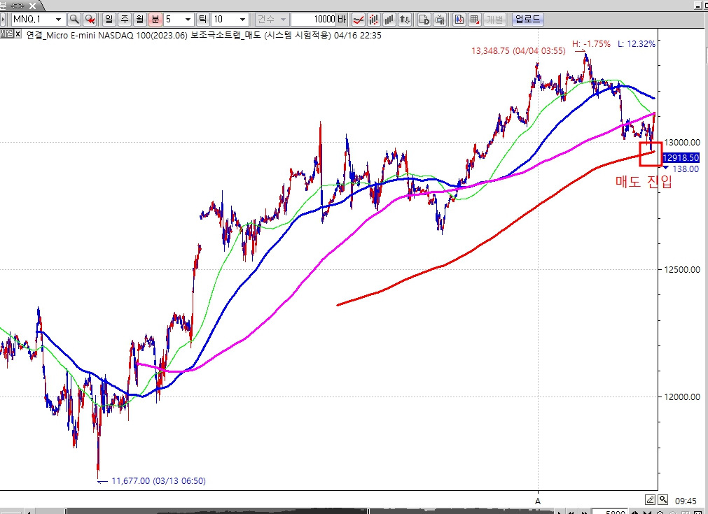
Task: Click the red-dotted bar chart icon
Action: tap(374, 20)
